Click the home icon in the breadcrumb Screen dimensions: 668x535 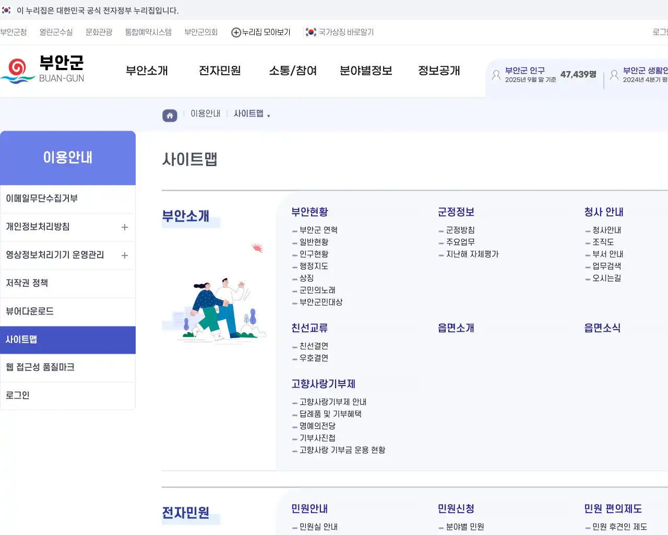pos(170,115)
